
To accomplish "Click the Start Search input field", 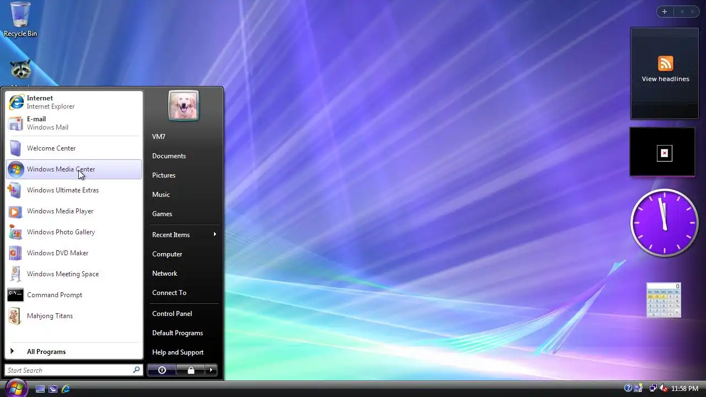I will click(68, 371).
